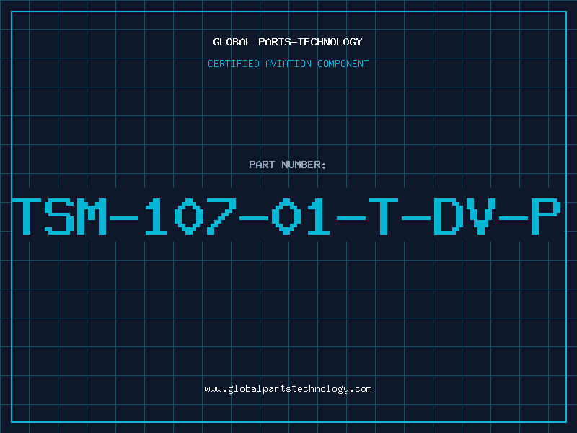
Task: Click the CERTIFIED AVIATION COMPONENT subtitle
Action: [288, 64]
